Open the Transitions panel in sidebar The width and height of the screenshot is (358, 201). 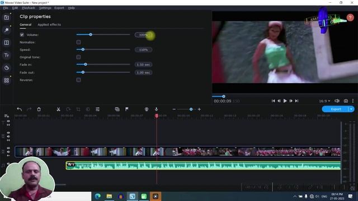(x=6, y=42)
